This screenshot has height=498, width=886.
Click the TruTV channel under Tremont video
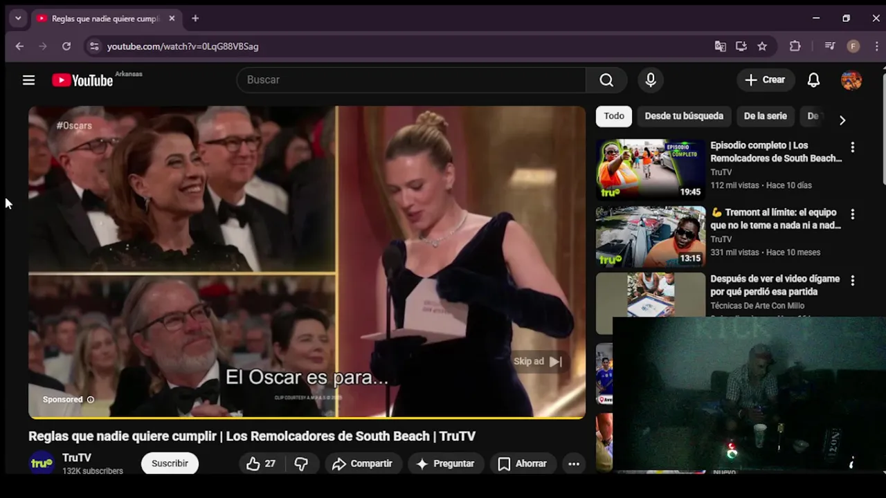point(721,239)
